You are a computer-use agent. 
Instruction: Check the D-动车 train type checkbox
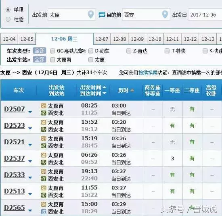click(x=90, y=51)
